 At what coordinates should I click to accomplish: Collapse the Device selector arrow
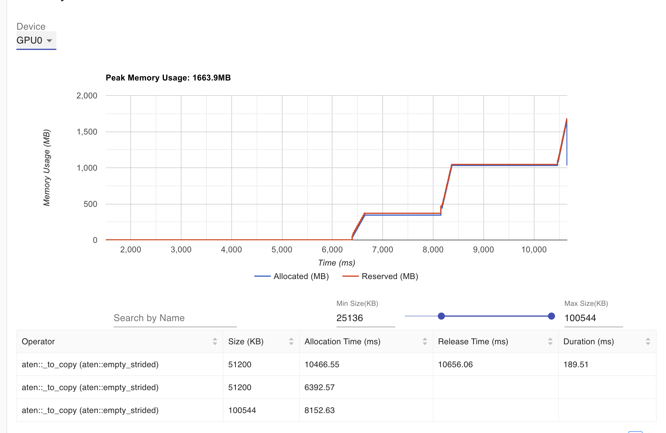point(49,40)
